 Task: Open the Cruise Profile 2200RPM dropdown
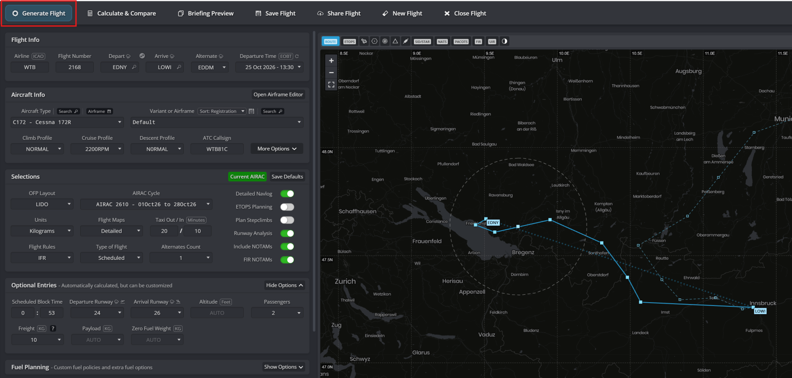(97, 149)
